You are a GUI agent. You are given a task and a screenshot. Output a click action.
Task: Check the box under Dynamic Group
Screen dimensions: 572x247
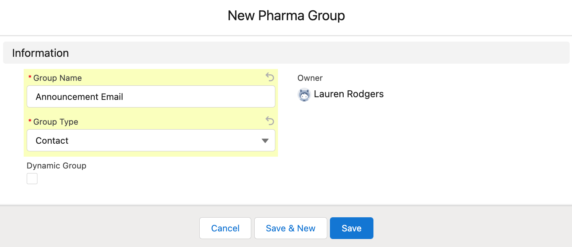tap(32, 178)
